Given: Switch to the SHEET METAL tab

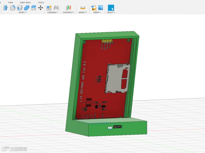Looking at the screenshot, I should (x=25, y=3).
